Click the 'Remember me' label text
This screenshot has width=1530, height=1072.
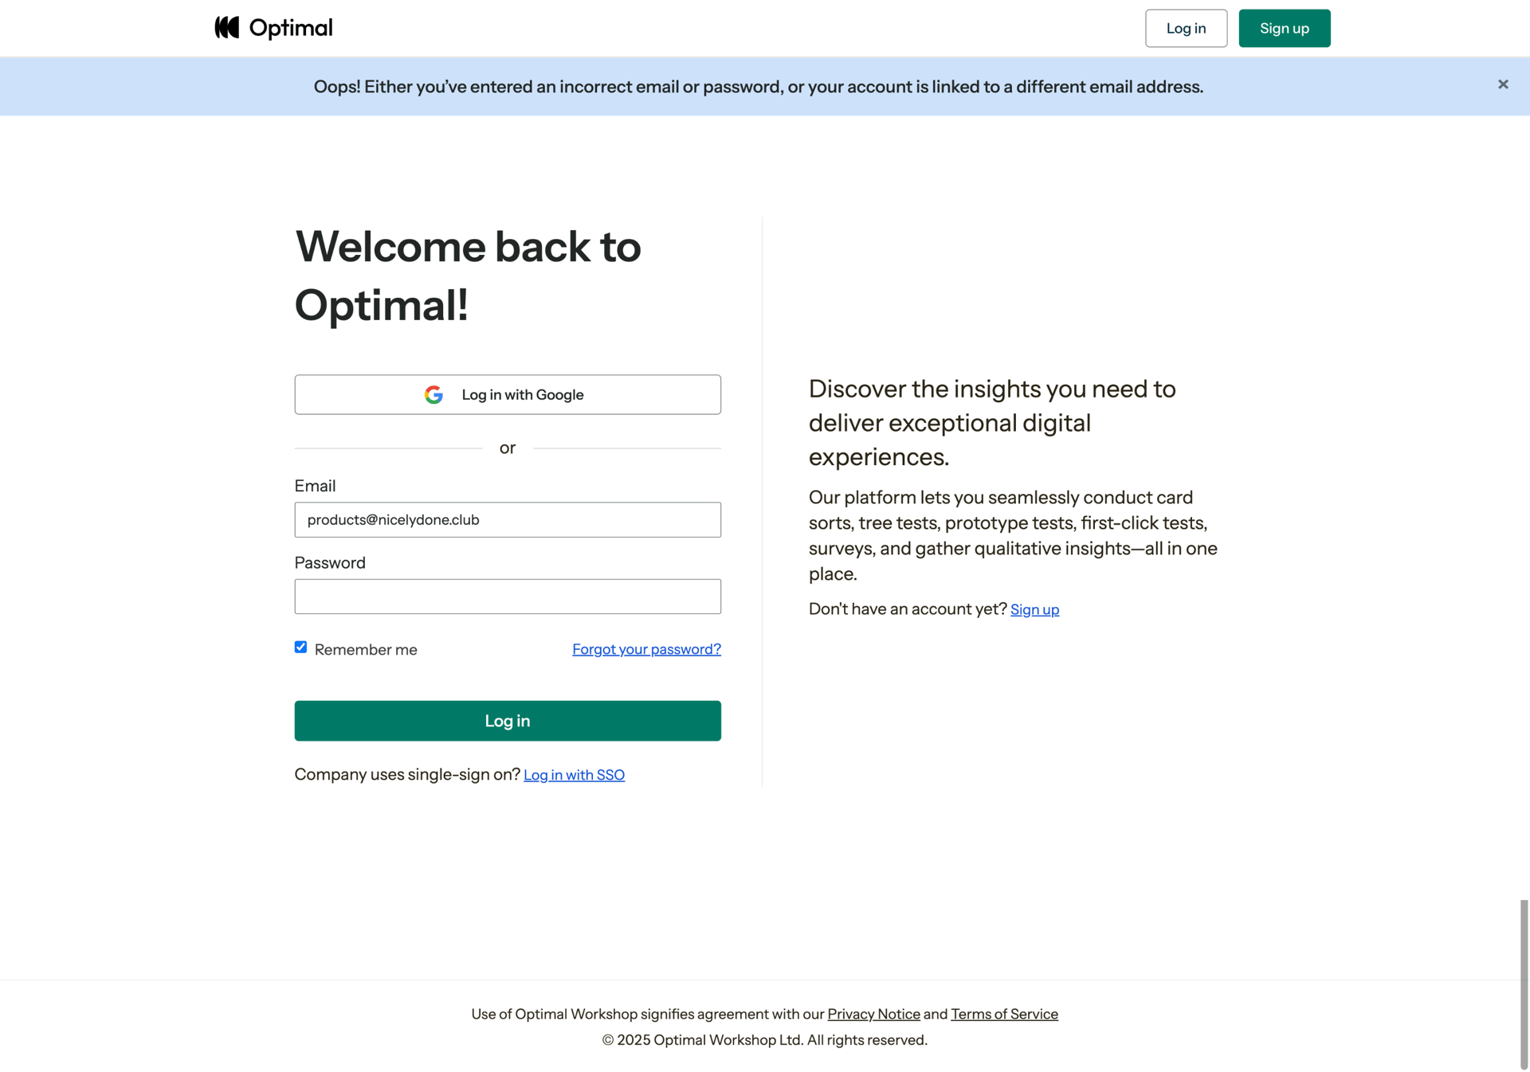pos(366,650)
